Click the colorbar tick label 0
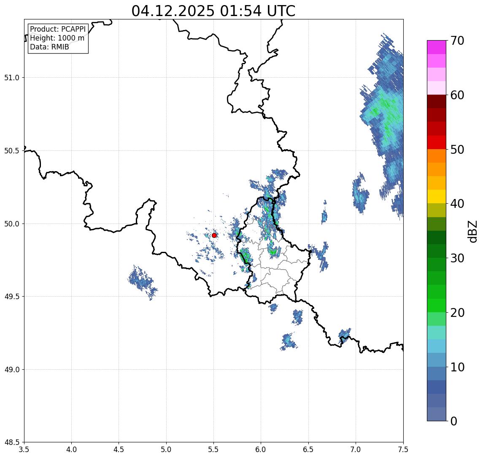The height and width of the screenshot is (458, 483). click(454, 421)
